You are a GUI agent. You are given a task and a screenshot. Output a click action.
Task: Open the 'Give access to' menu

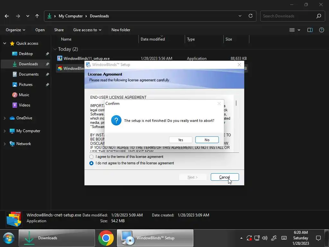(x=87, y=30)
